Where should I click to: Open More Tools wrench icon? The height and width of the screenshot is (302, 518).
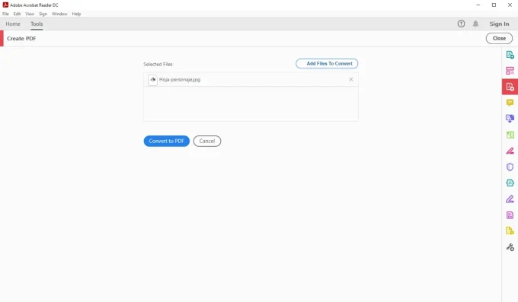coord(510,247)
